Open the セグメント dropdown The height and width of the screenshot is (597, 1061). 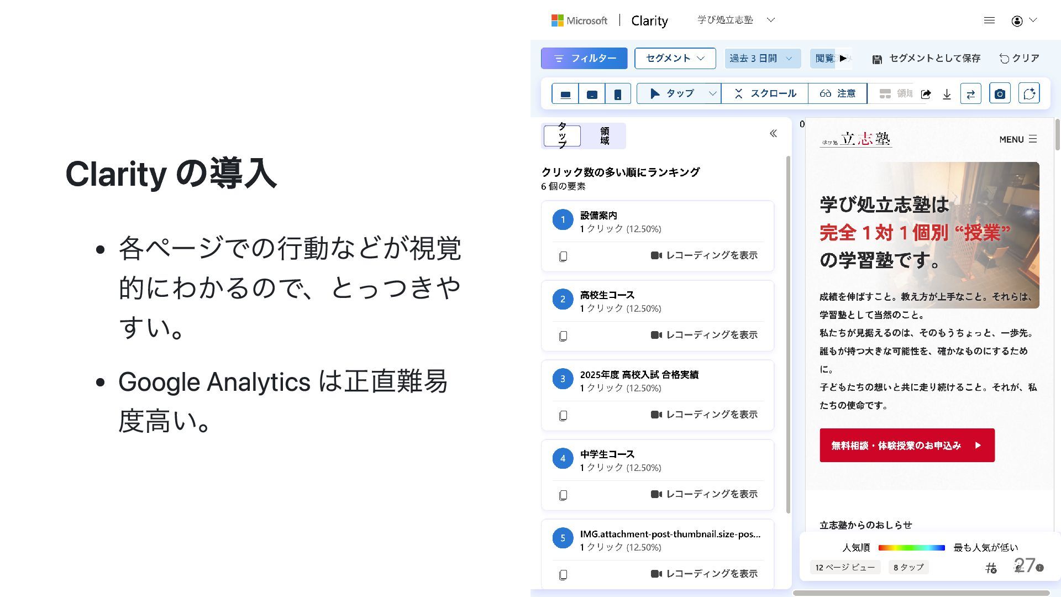click(675, 58)
